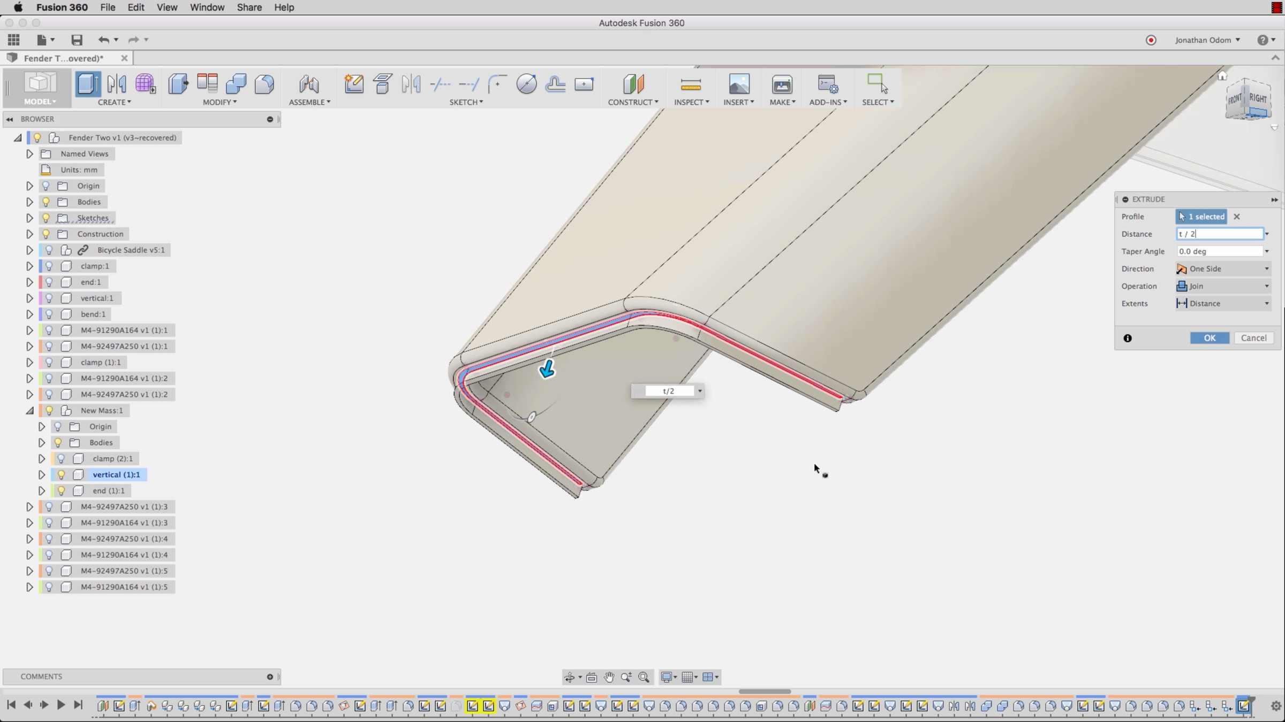Open timeline settings gear icon
Screen dimensions: 1285x722
(1275, 706)
